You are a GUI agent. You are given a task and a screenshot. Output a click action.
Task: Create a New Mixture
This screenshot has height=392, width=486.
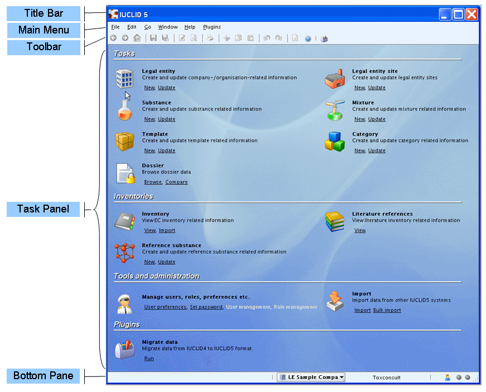[x=360, y=119]
